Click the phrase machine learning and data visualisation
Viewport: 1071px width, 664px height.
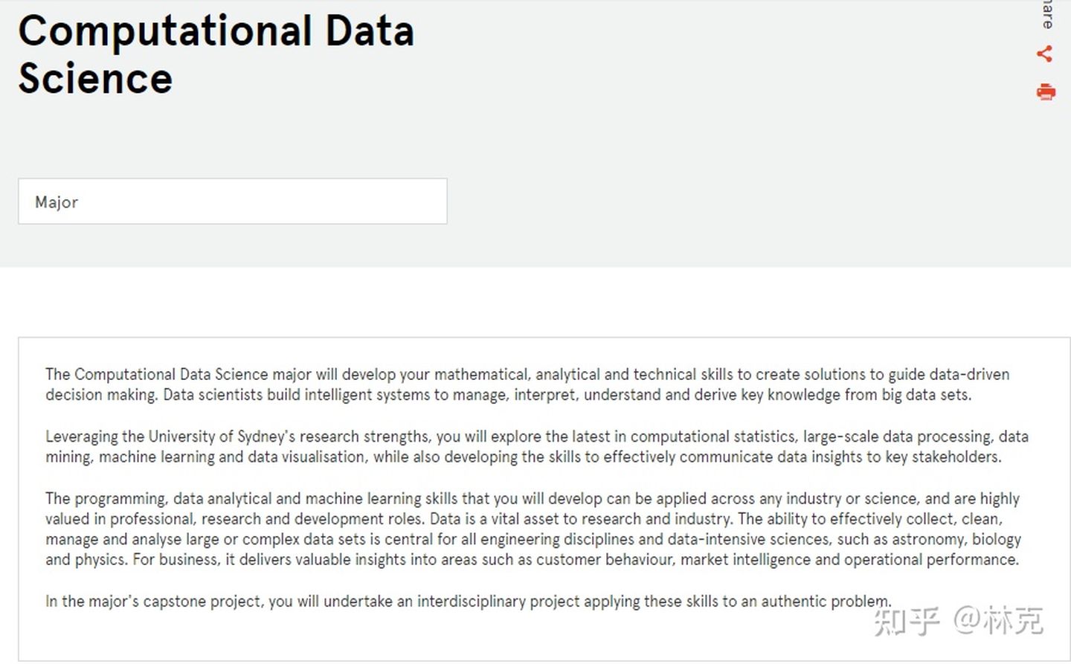(232, 457)
